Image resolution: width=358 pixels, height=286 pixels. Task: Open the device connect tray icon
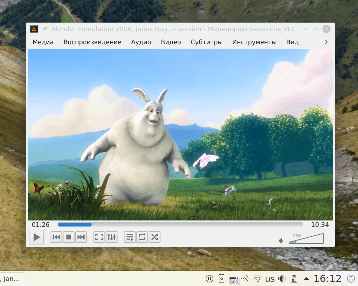[222, 279]
